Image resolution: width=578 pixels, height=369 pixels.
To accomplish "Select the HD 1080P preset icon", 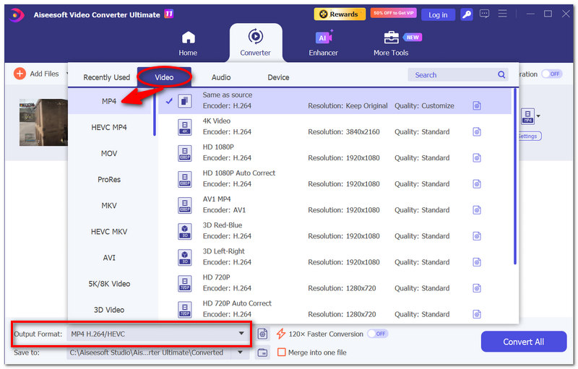I will pyautogui.click(x=185, y=153).
